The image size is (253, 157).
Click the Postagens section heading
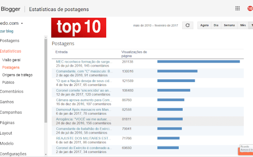coord(63,44)
